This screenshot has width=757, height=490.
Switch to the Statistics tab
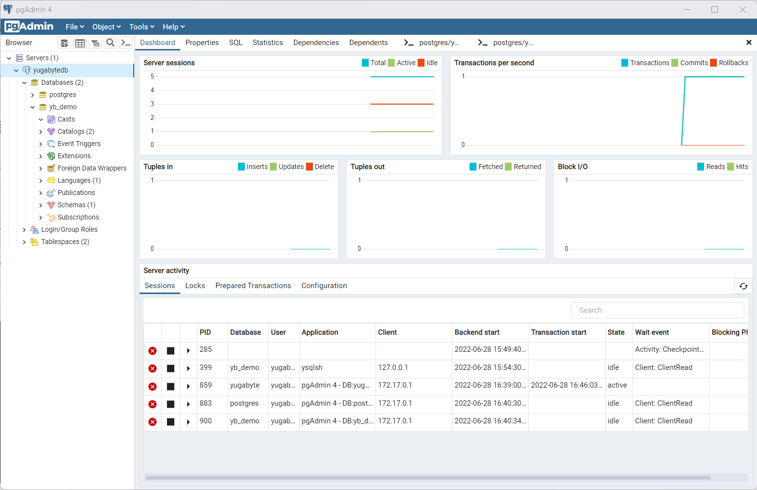[x=267, y=43]
